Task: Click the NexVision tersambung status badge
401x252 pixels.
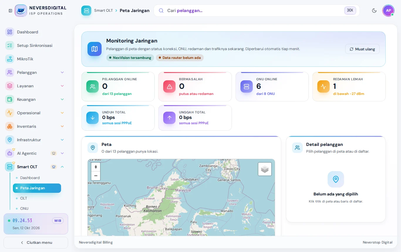Action: coord(130,58)
